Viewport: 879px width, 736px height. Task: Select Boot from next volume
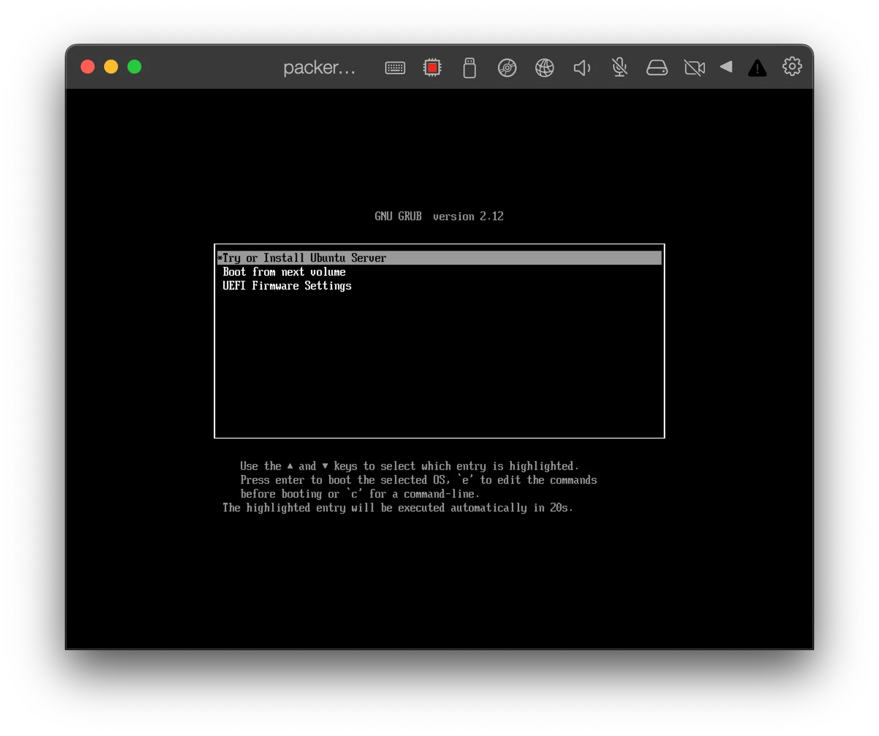(284, 272)
